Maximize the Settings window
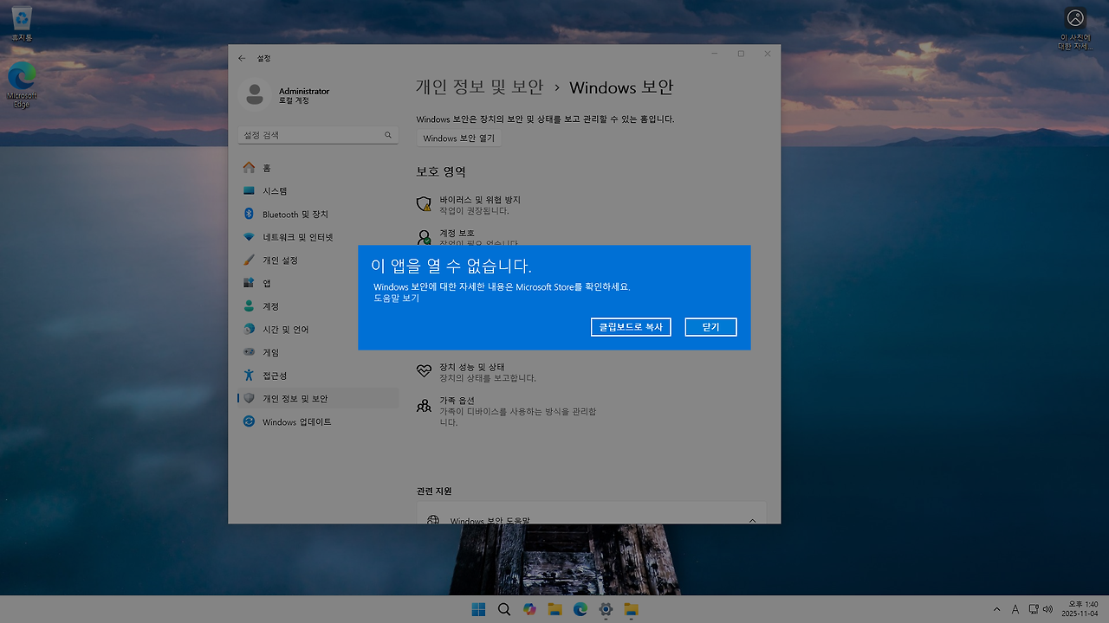Screen dimensions: 1109x623 [x=741, y=54]
